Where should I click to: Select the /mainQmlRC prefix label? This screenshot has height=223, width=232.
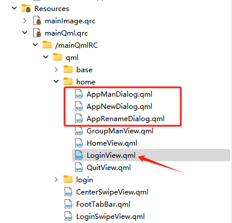(77, 45)
